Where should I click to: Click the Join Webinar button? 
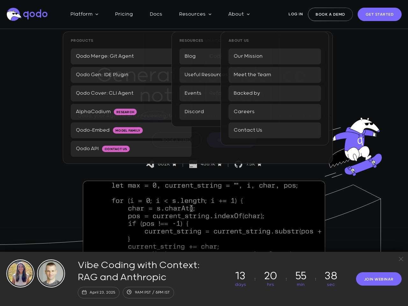click(378, 279)
